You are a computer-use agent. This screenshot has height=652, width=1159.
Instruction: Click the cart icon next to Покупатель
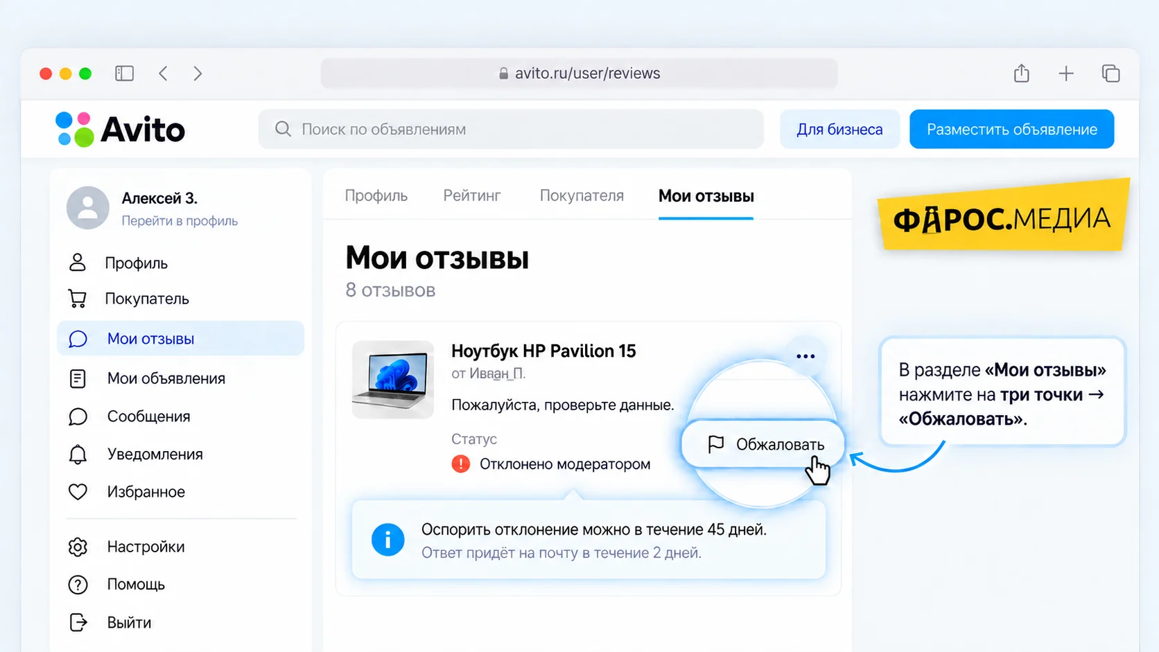(78, 299)
